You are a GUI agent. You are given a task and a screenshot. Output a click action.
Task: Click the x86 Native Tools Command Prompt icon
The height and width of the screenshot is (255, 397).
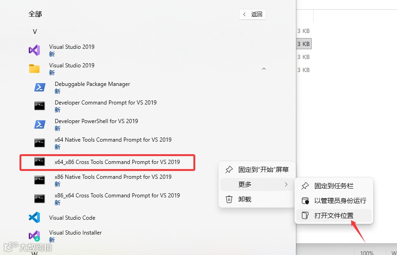click(x=39, y=180)
